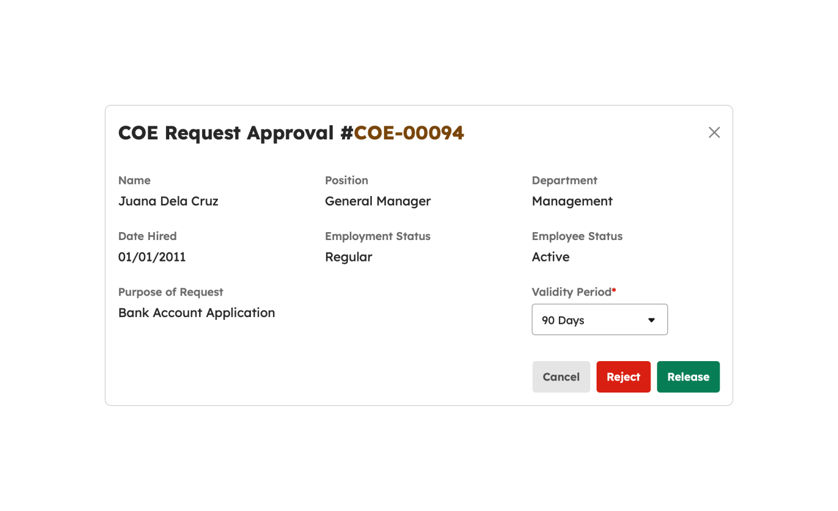Click the Purpose of Request label

click(x=171, y=292)
